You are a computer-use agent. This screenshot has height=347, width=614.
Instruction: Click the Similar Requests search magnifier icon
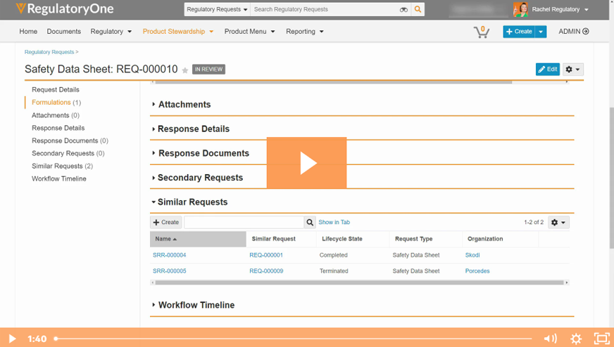pyautogui.click(x=310, y=223)
